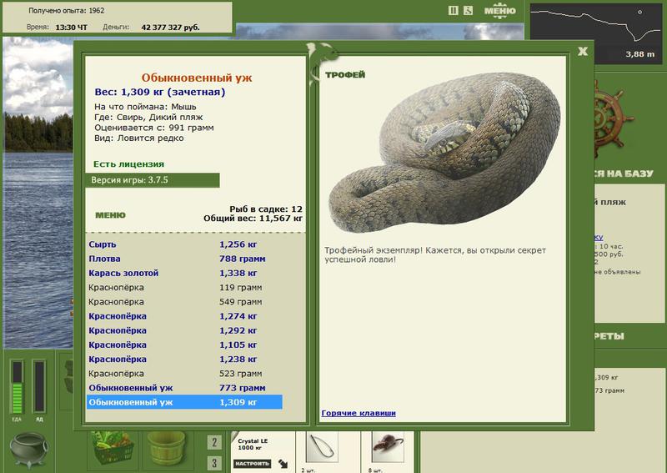Click the Обыкновенный уж title heading
The image size is (667, 473).
197,78
